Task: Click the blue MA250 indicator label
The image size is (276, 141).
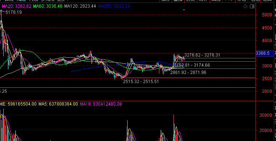Action: pyautogui.click(x=114, y=6)
